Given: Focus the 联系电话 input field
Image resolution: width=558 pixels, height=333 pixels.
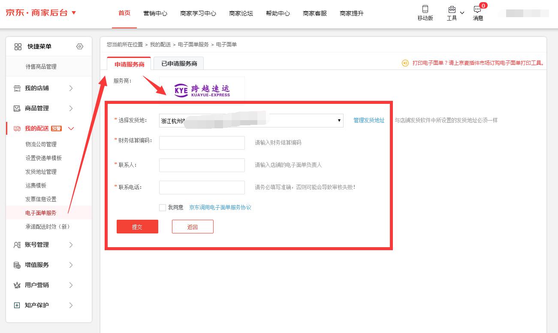Looking at the screenshot, I should point(202,188).
